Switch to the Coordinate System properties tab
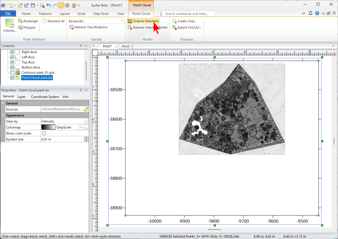Screen dimensions: 338x239 [x=45, y=97]
